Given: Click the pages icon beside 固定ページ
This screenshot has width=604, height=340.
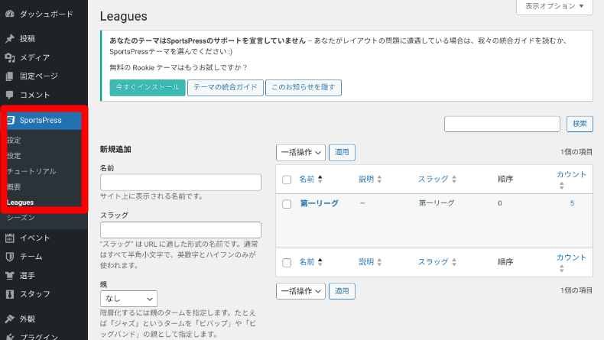Looking at the screenshot, I should pos(10,76).
